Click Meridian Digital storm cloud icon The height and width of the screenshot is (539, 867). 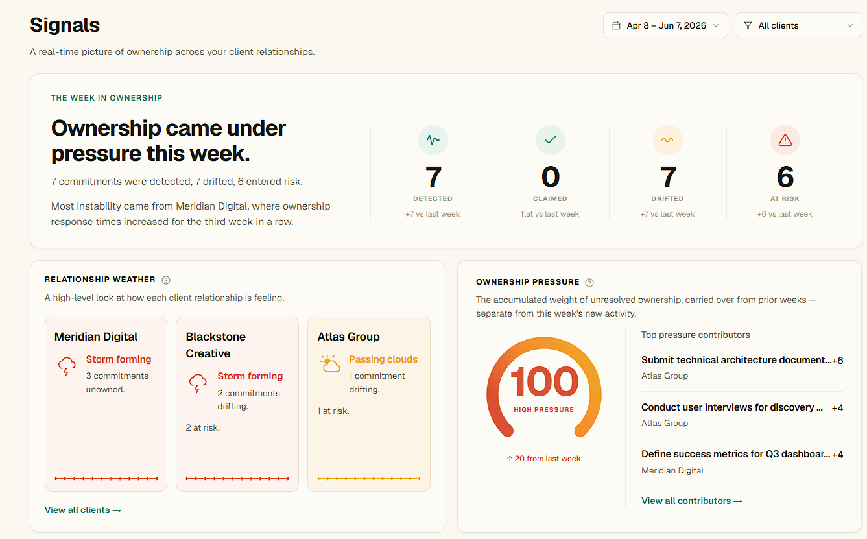67,366
